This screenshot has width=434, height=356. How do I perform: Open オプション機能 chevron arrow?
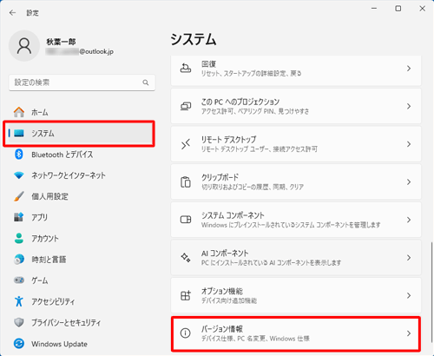(x=409, y=295)
